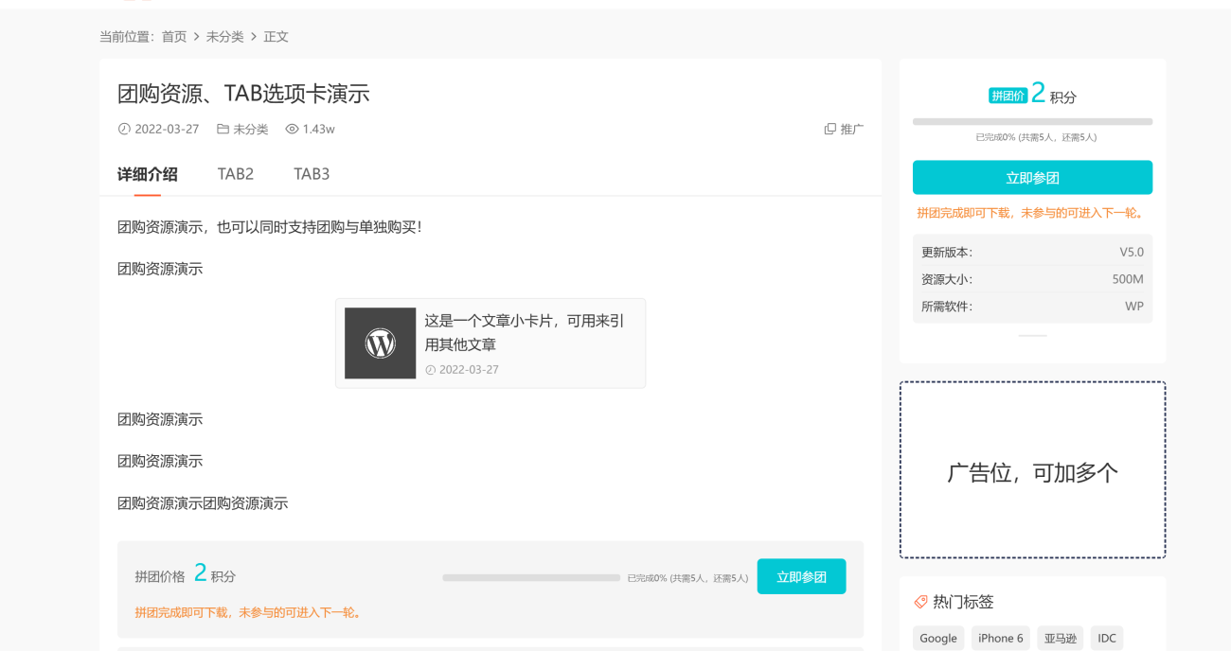Switch to the TAB3 tab

click(312, 174)
